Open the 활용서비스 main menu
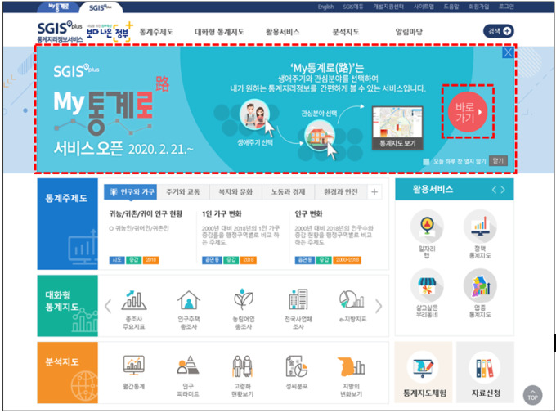Viewport: 556px width, 413px height. 283,32
